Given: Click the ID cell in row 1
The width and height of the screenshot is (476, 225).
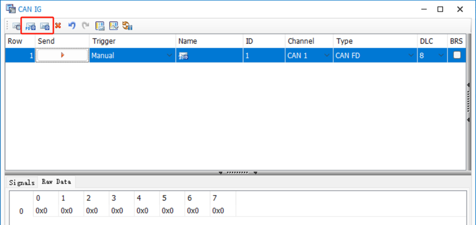Looking at the screenshot, I should point(263,56).
